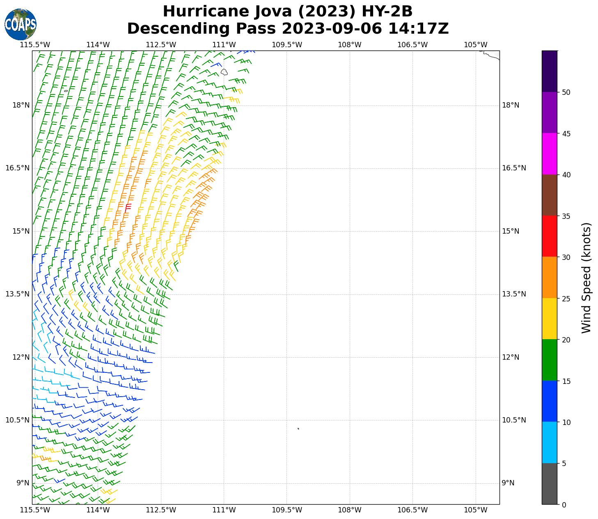Click the 16.5°N label on the right axis
Viewport: 598px width, 519px height.
pos(514,168)
